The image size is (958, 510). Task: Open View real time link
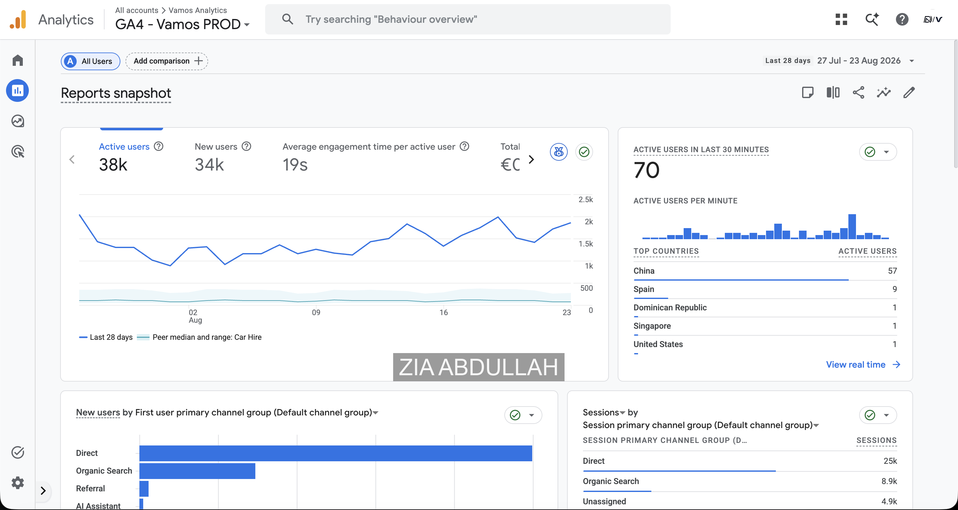pyautogui.click(x=863, y=364)
